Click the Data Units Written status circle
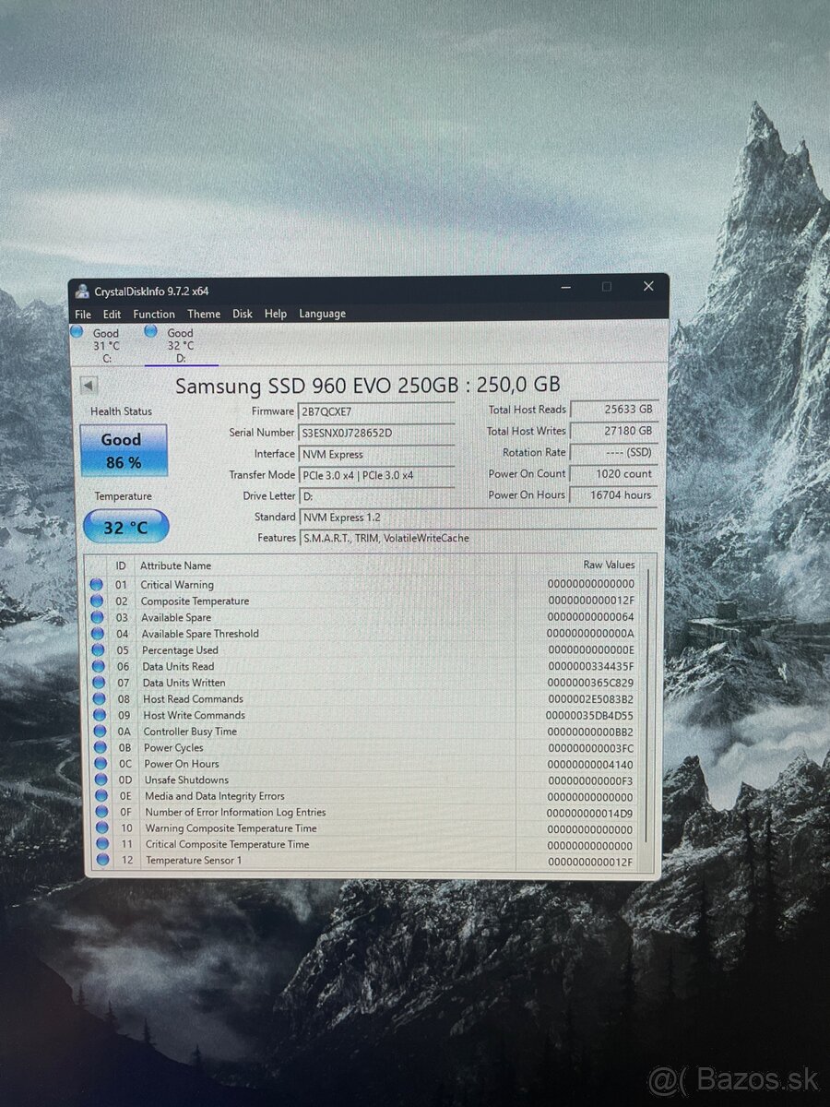Viewport: 830px width, 1107px height. 97,683
